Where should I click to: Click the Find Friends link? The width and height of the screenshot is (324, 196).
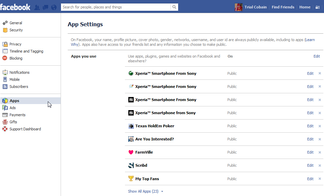click(283, 7)
